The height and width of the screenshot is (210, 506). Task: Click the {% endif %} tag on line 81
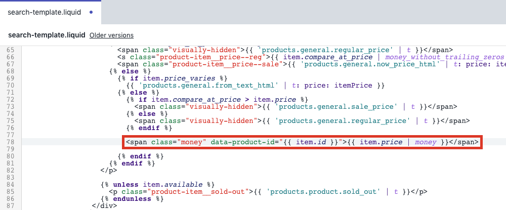(132, 163)
